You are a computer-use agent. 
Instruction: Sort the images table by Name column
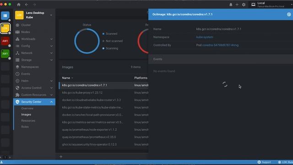[x=67, y=78]
